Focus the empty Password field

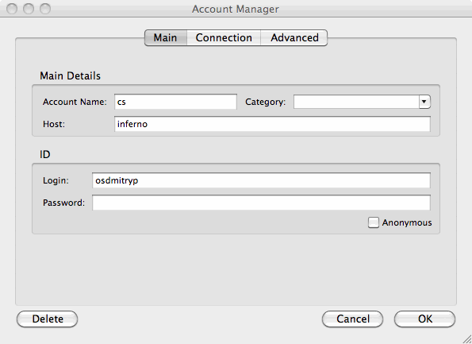pyautogui.click(x=261, y=203)
